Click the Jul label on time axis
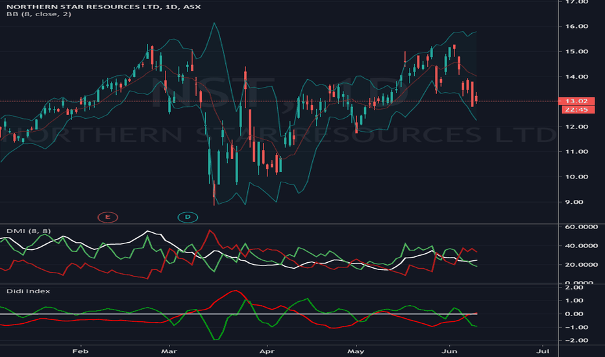605x357 pixels. (543, 351)
